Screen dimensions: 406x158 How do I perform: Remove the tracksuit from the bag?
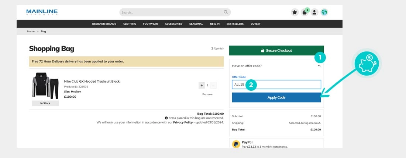click(x=207, y=94)
